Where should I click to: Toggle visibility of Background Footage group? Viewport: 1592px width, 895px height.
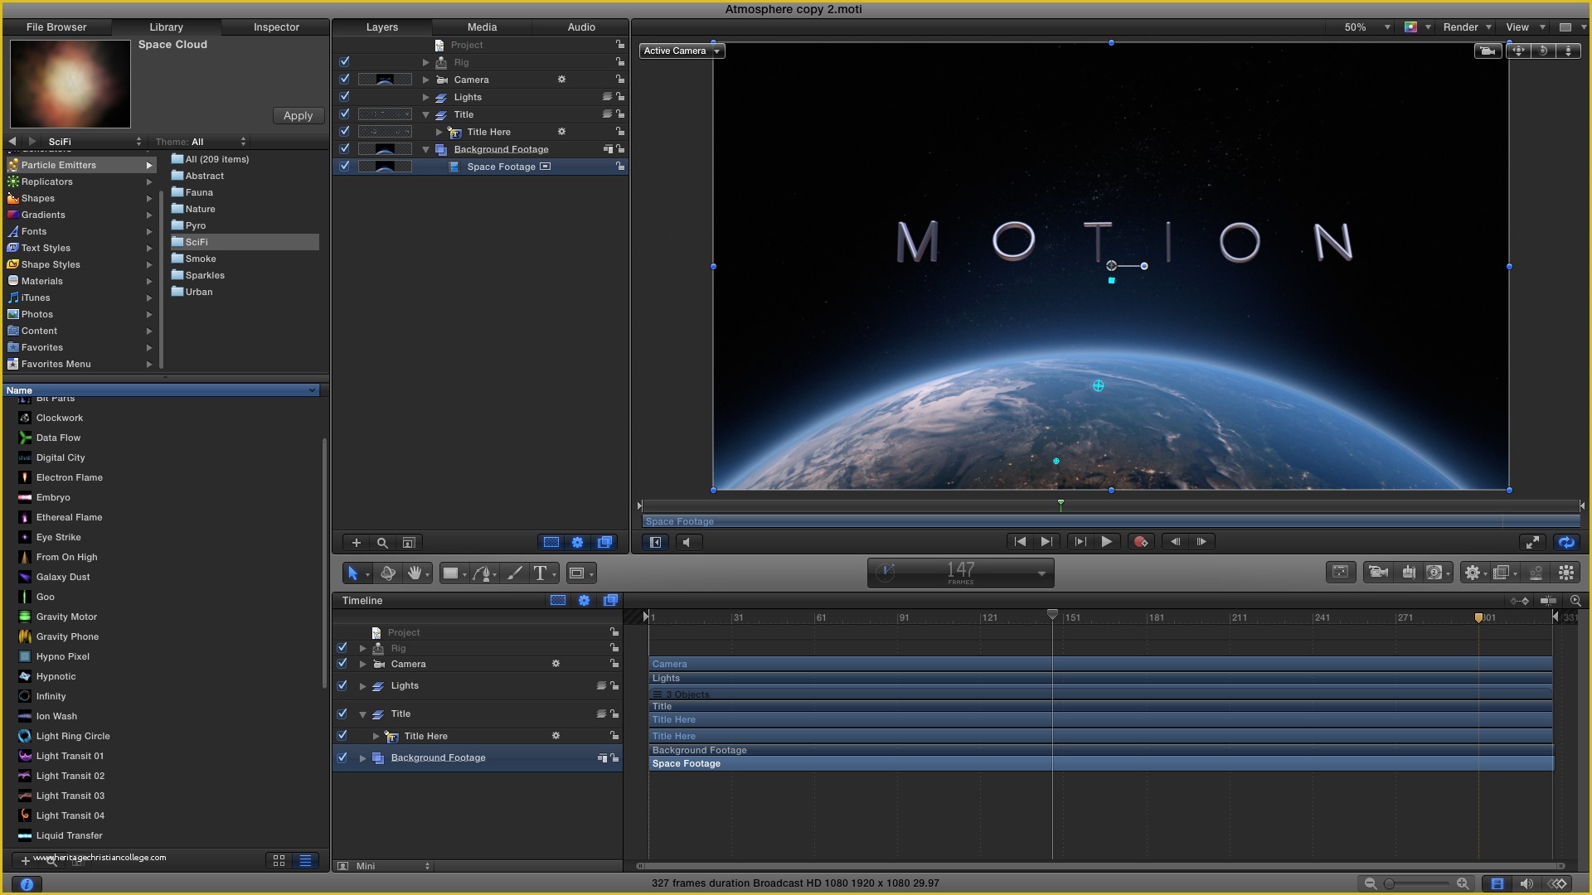coord(342,757)
